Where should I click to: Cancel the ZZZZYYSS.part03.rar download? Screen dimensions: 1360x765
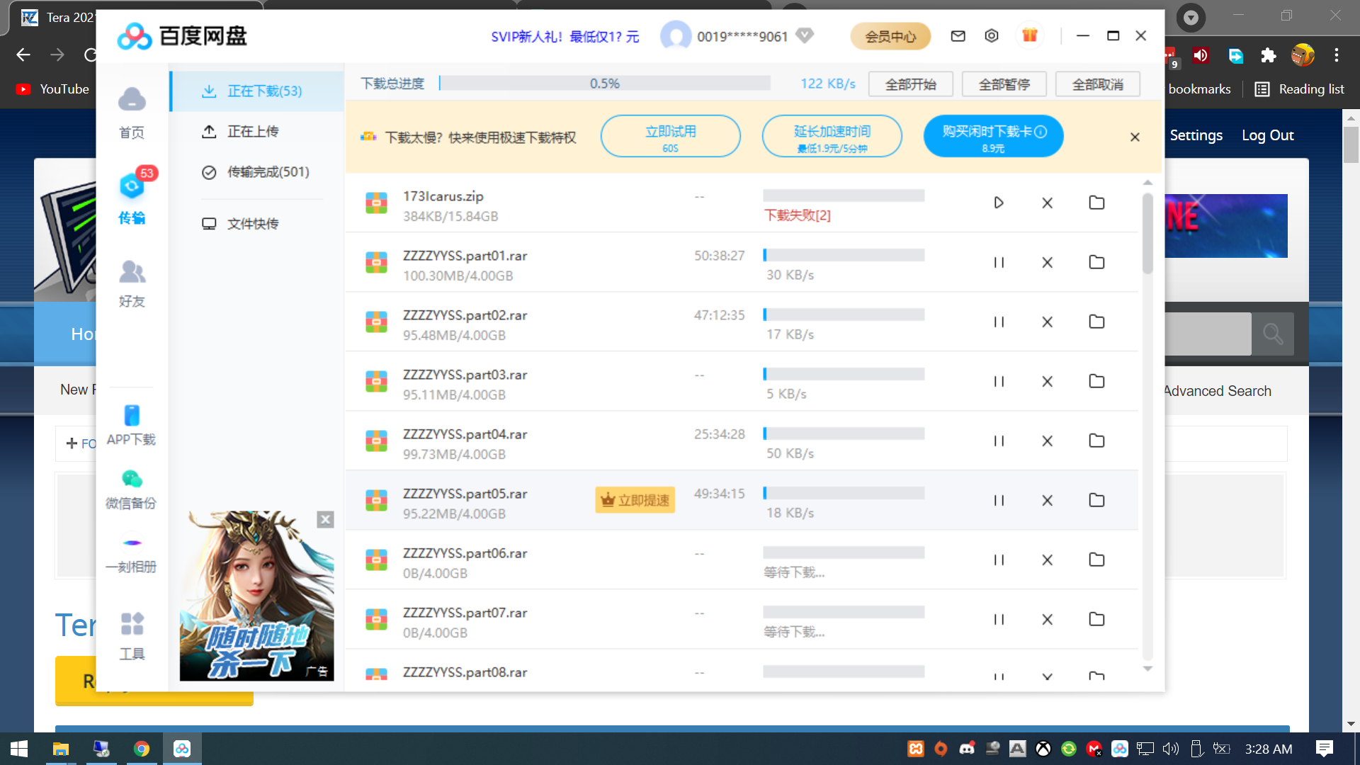(x=1047, y=382)
